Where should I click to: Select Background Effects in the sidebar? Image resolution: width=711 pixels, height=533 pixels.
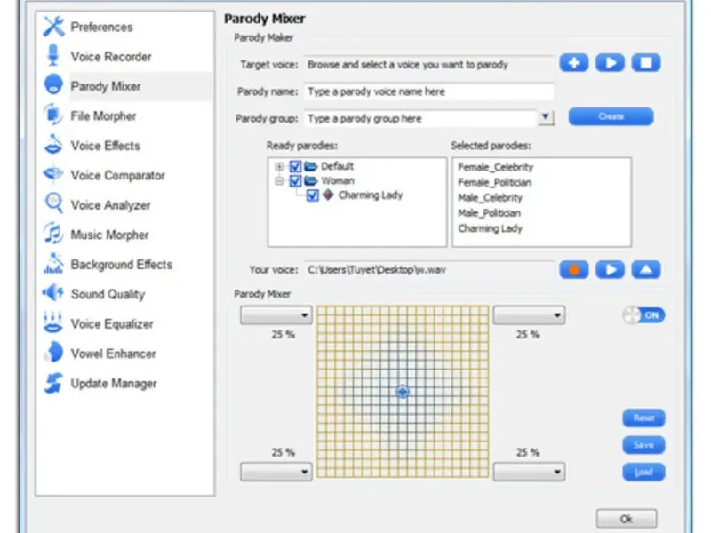pyautogui.click(x=121, y=265)
